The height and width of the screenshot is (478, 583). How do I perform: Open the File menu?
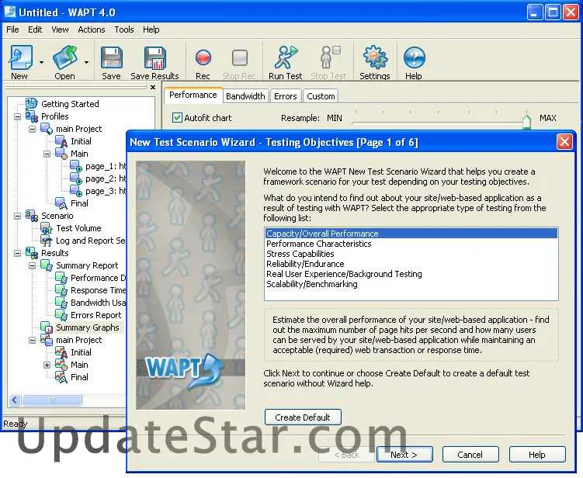click(12, 29)
